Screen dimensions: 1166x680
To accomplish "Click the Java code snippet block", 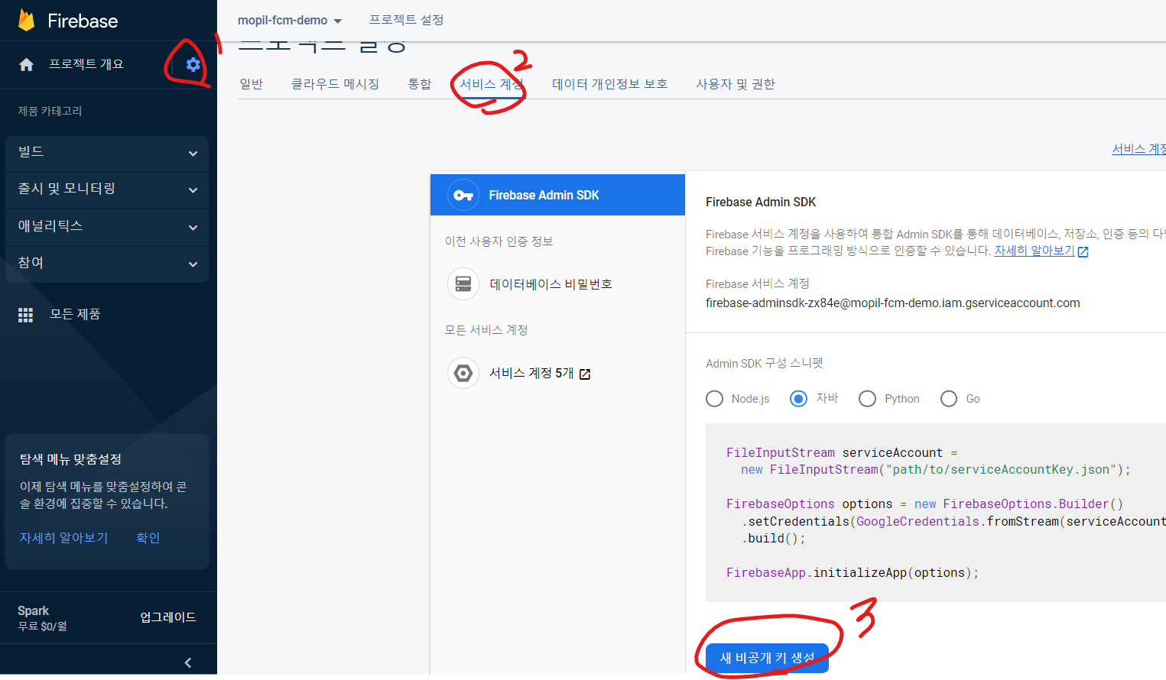I will (936, 513).
